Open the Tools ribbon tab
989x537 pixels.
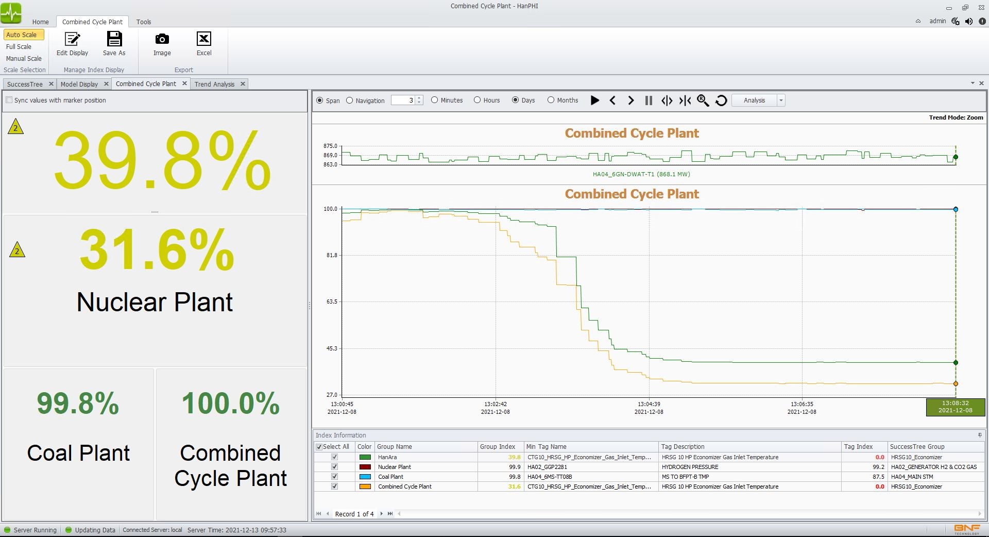[144, 22]
